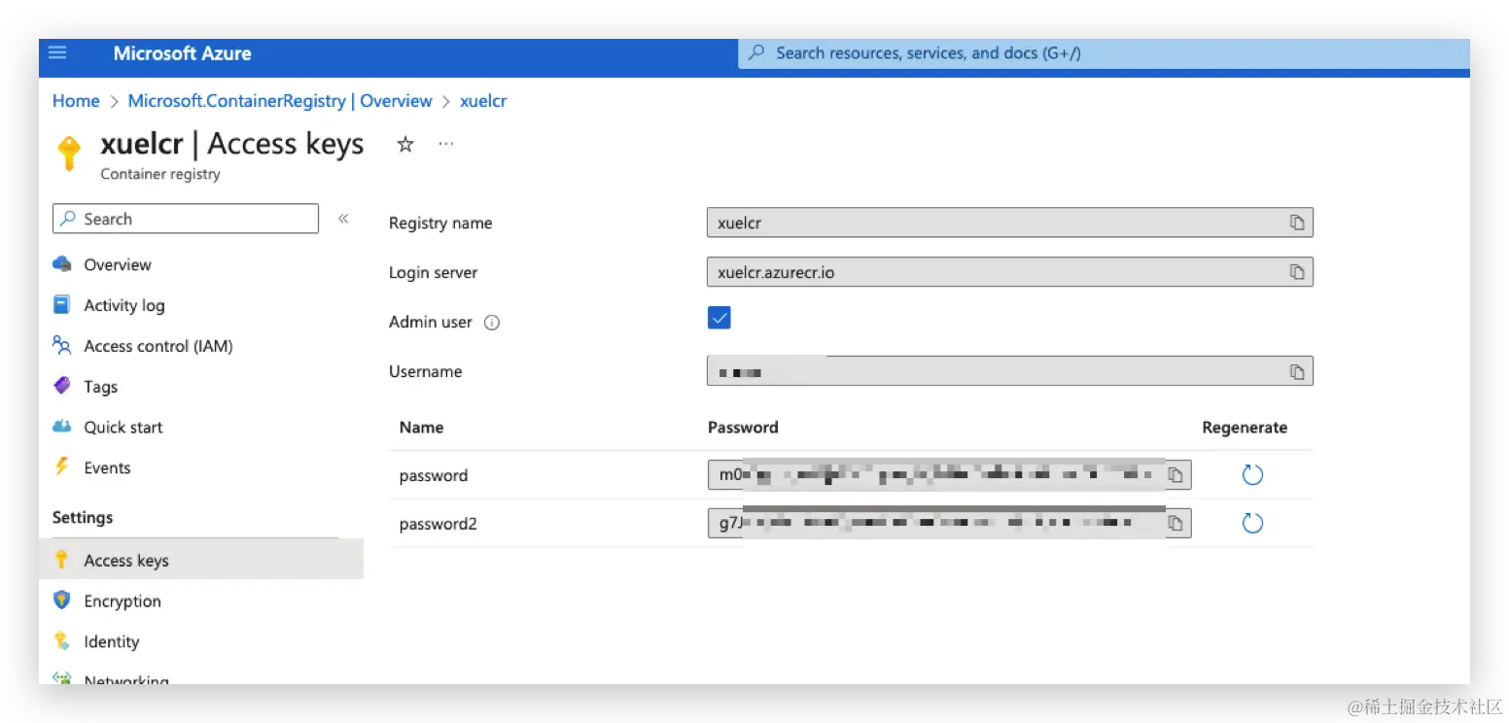
Task: Click the Registry name field xuelcr
Action: (1009, 223)
